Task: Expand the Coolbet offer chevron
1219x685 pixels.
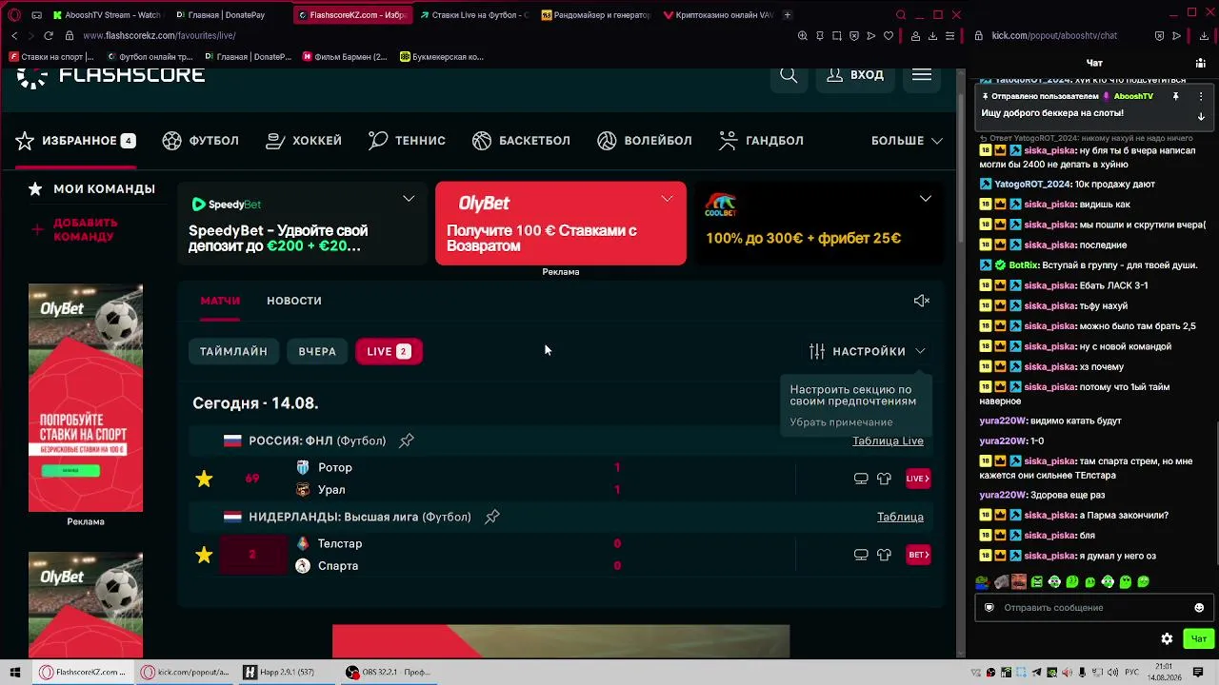Action: coord(925,199)
